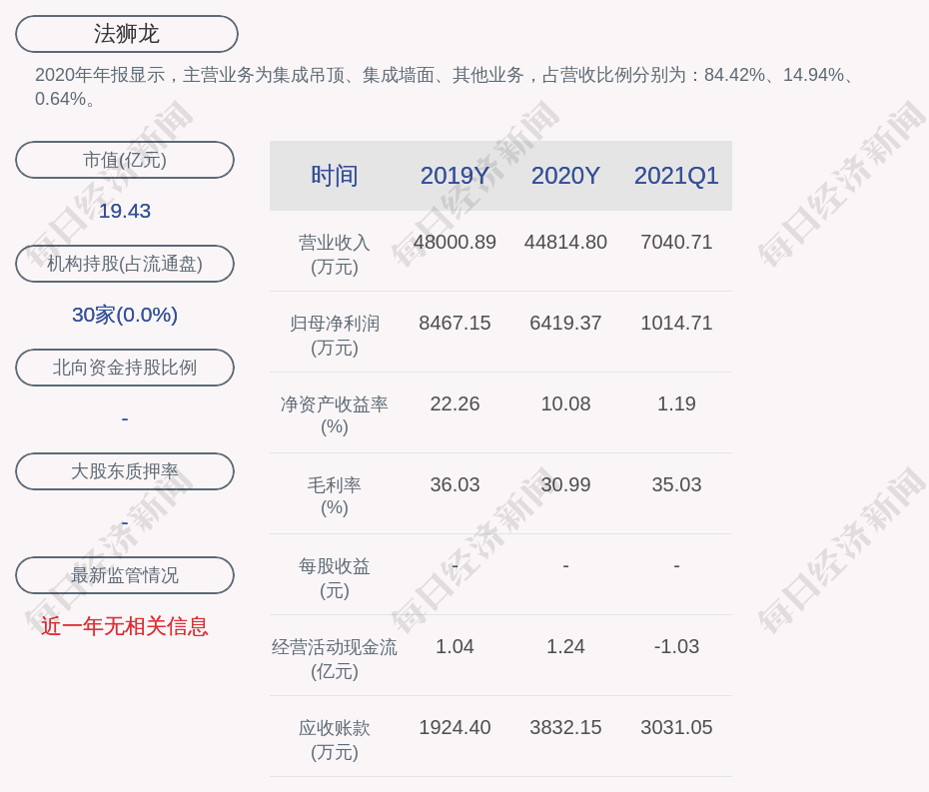Select the 每股收益(元) row label
This screenshot has width=929, height=792.
click(x=335, y=578)
